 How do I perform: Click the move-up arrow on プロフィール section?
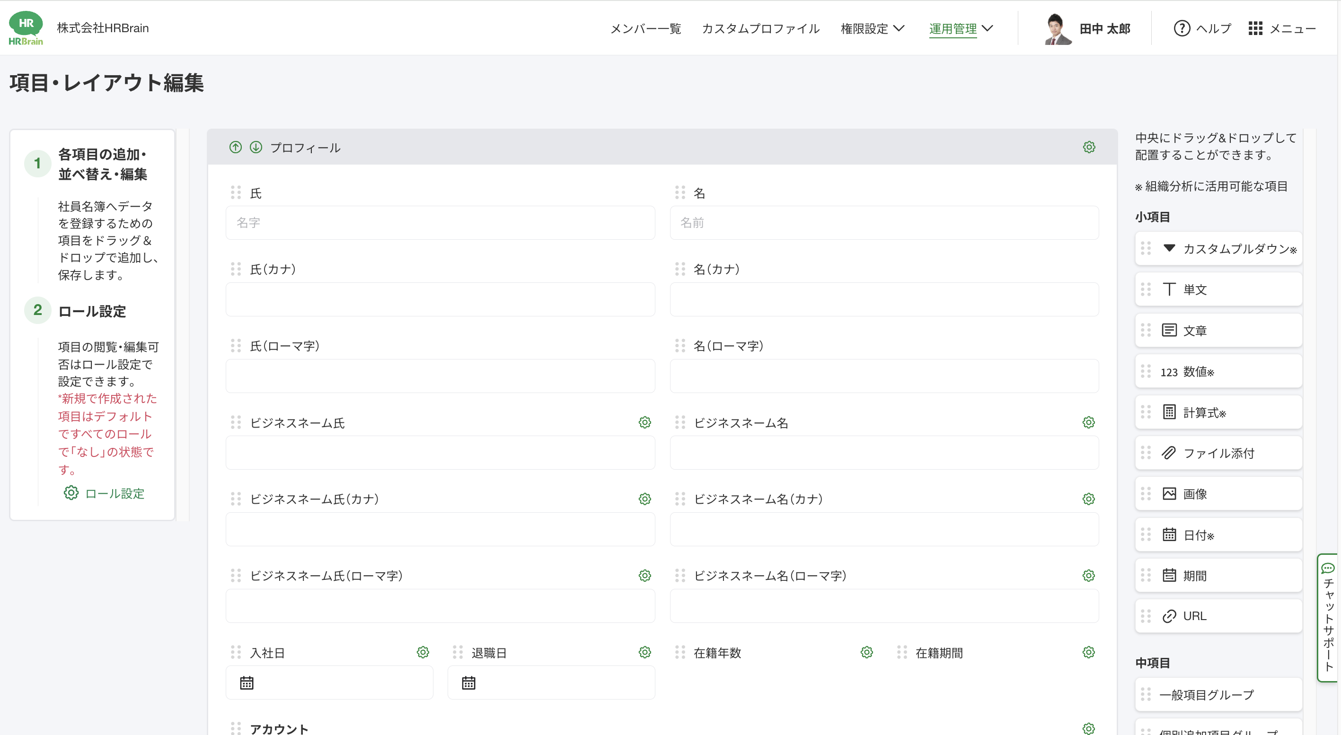tap(235, 147)
